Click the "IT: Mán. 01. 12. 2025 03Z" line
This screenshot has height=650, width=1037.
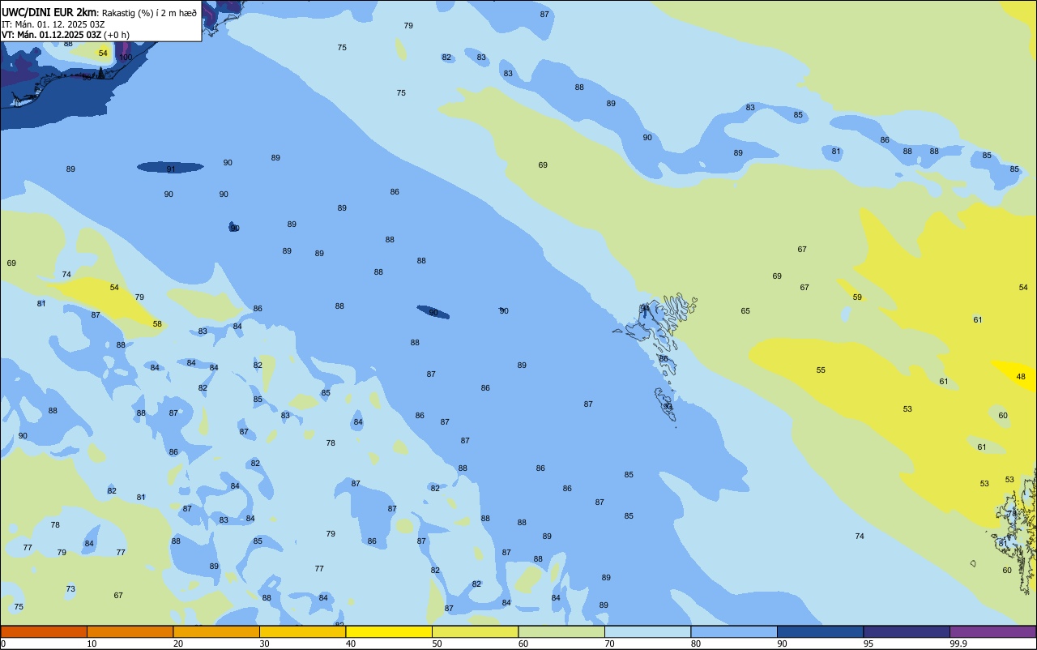point(53,24)
